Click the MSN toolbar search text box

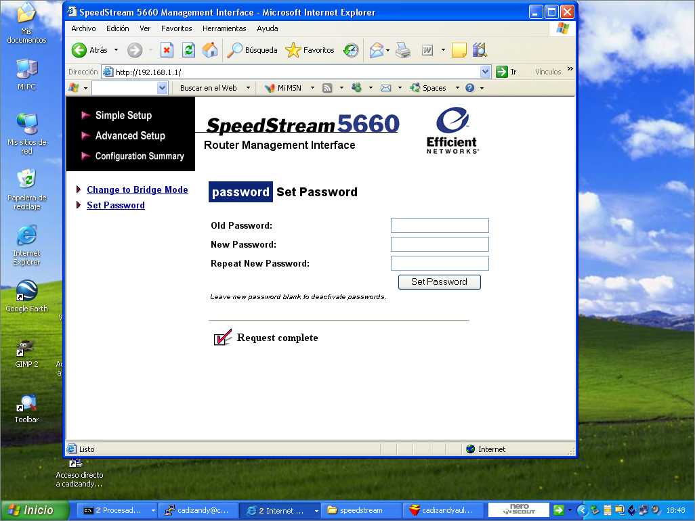tap(125, 88)
